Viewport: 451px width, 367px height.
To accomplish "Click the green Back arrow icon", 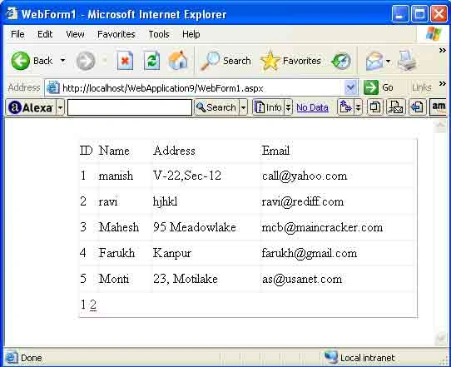I will pyautogui.click(x=20, y=61).
